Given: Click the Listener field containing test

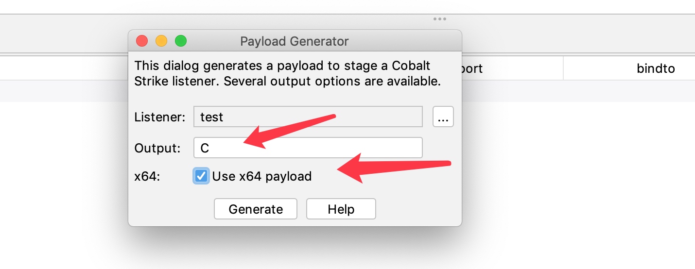Looking at the screenshot, I should (x=308, y=117).
